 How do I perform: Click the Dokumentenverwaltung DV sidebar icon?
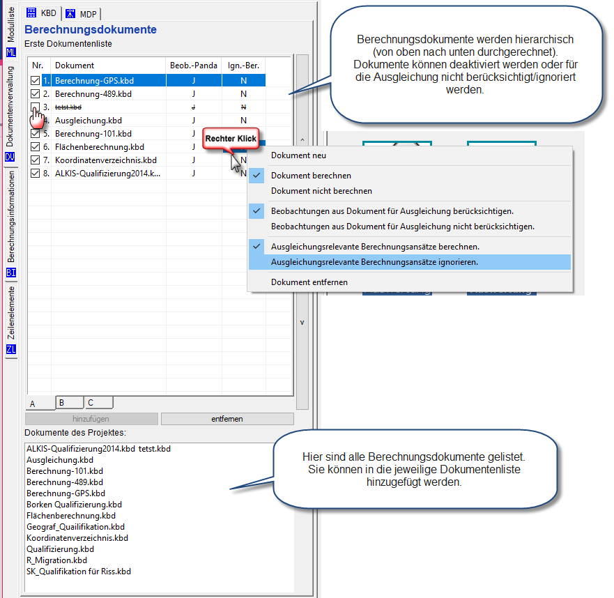10,156
